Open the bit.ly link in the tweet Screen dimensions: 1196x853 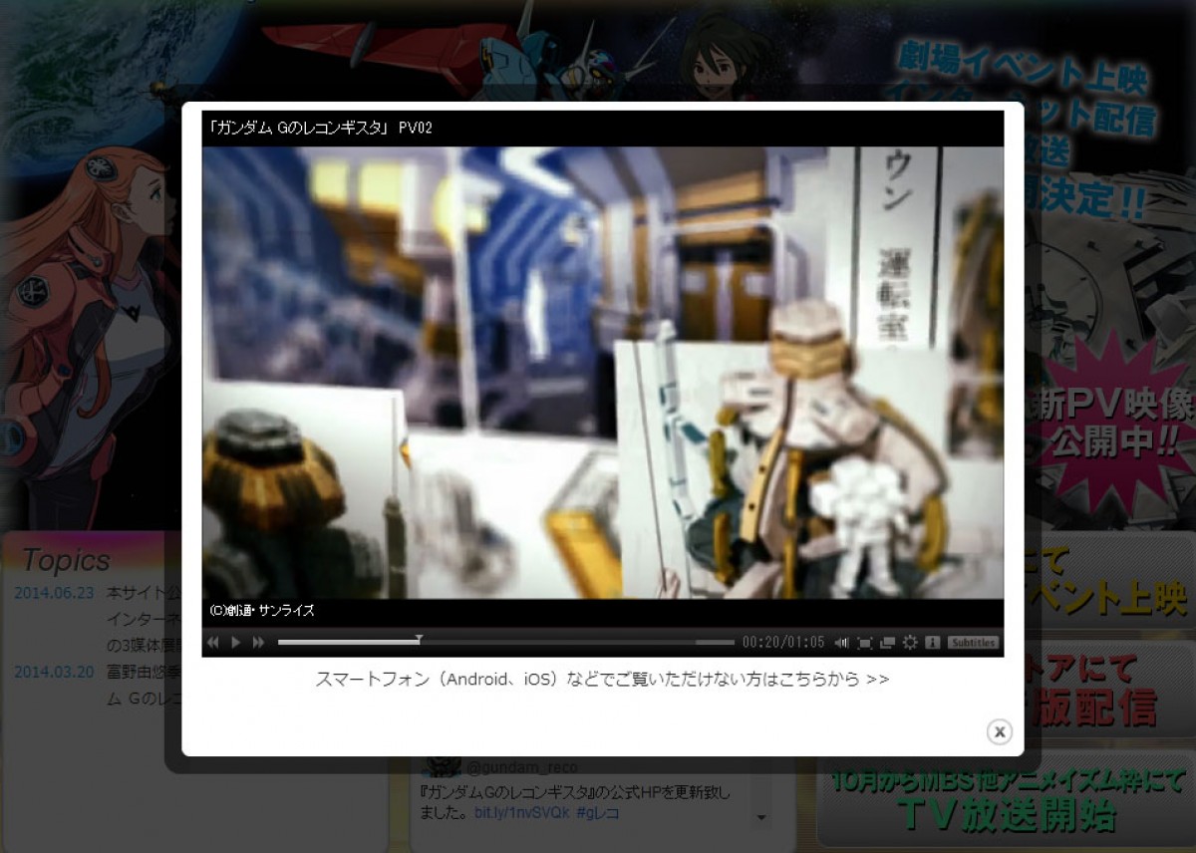pos(521,813)
